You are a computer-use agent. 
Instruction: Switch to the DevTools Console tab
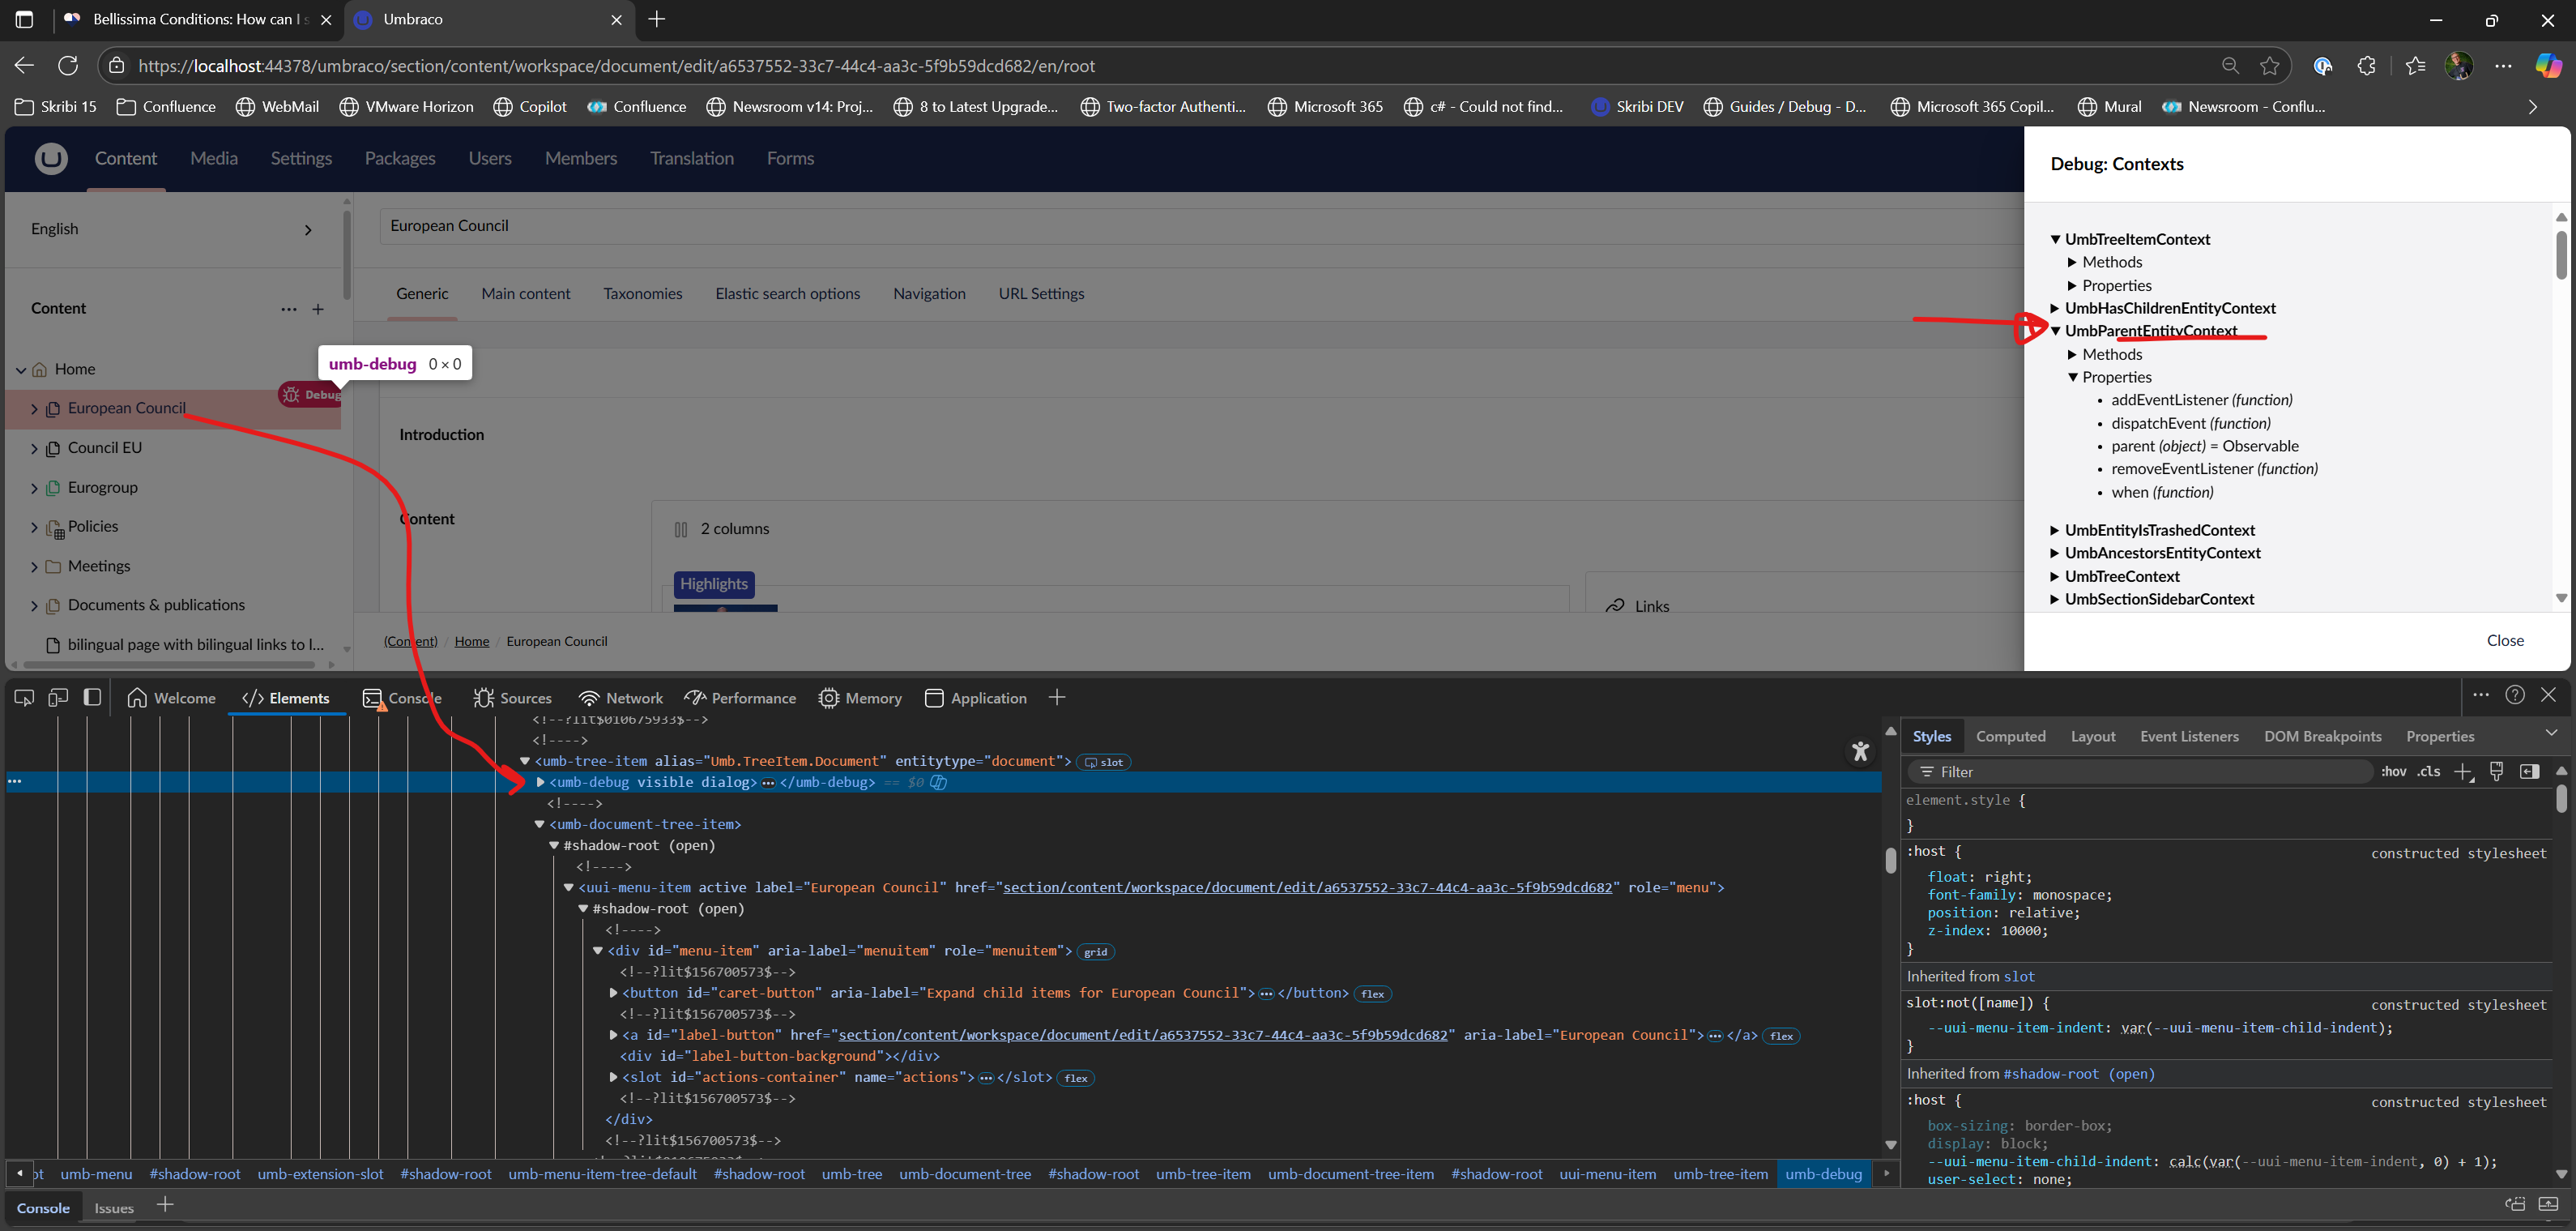tap(402, 699)
